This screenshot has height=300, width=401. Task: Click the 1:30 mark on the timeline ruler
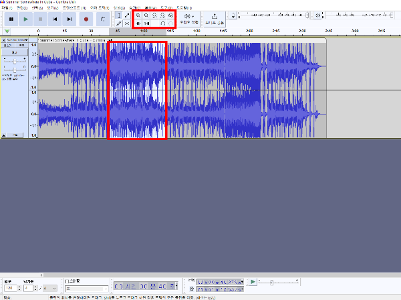point(196,31)
